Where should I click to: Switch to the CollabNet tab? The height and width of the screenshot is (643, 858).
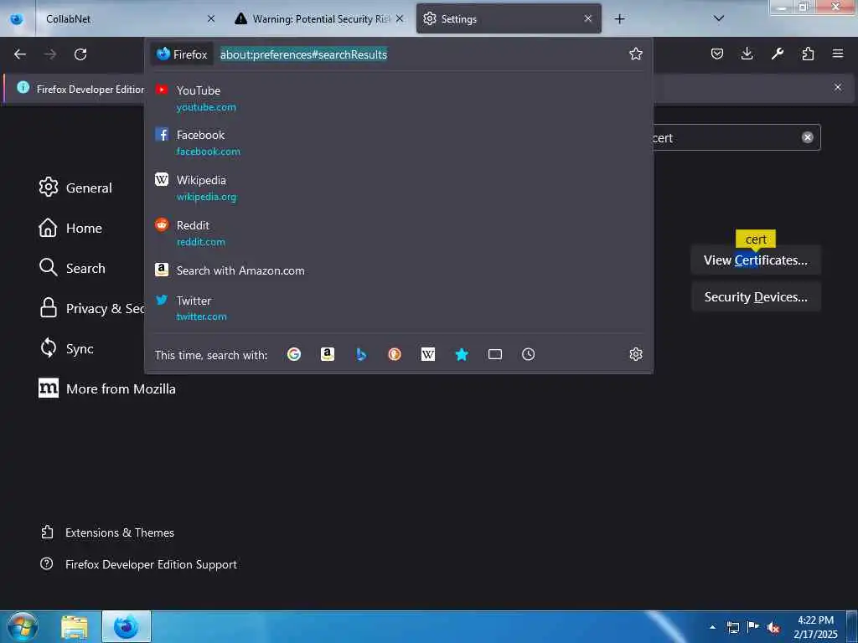pyautogui.click(x=128, y=19)
